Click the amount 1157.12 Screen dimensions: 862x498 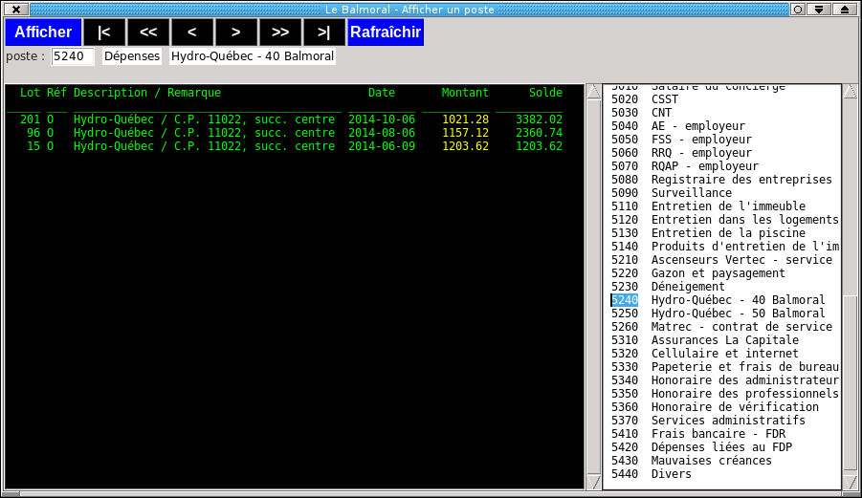coord(465,133)
